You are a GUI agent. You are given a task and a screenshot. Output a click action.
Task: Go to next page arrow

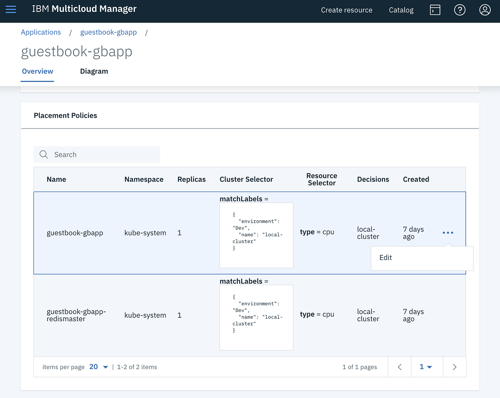pyautogui.click(x=454, y=367)
